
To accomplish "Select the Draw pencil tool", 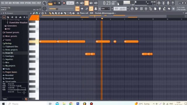I will point(50,13).
